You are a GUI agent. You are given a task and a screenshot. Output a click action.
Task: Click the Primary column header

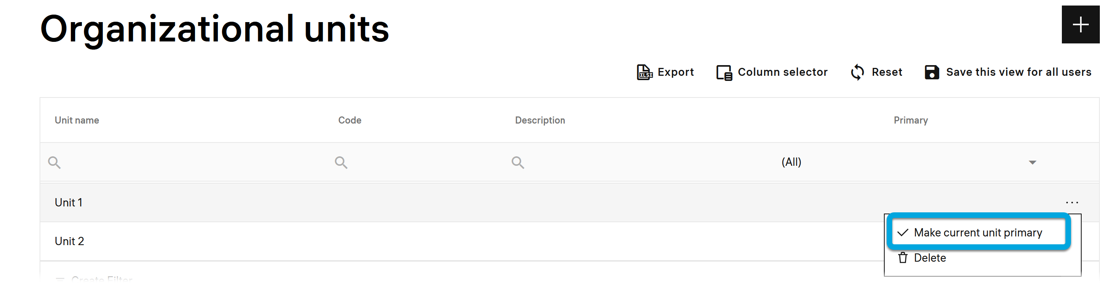click(910, 120)
